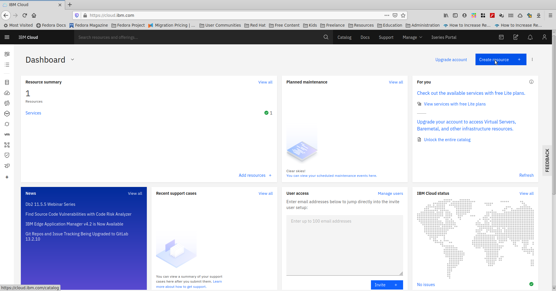Screen dimensions: 556x291
Task: Click View all in Recent support cases
Action: [x=266, y=193]
